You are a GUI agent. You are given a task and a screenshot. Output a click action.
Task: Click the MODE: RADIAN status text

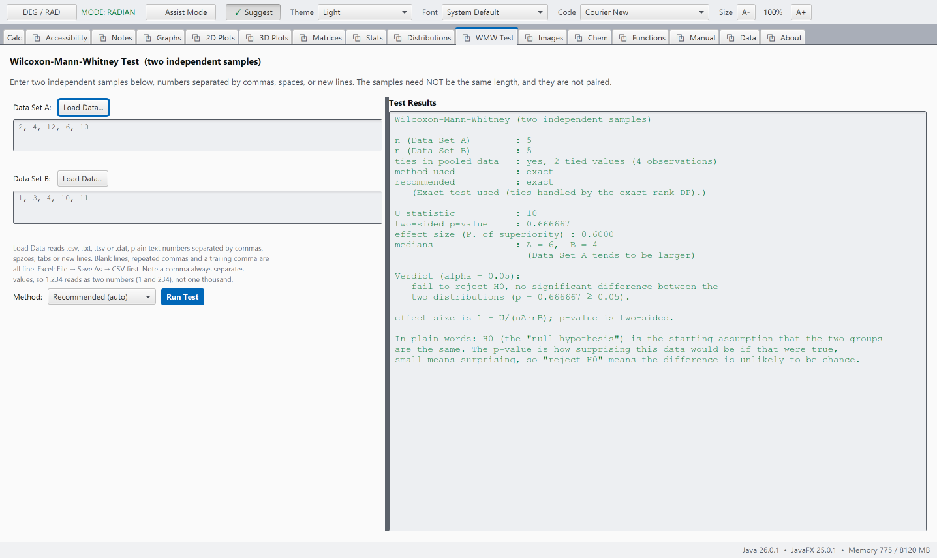(x=108, y=12)
